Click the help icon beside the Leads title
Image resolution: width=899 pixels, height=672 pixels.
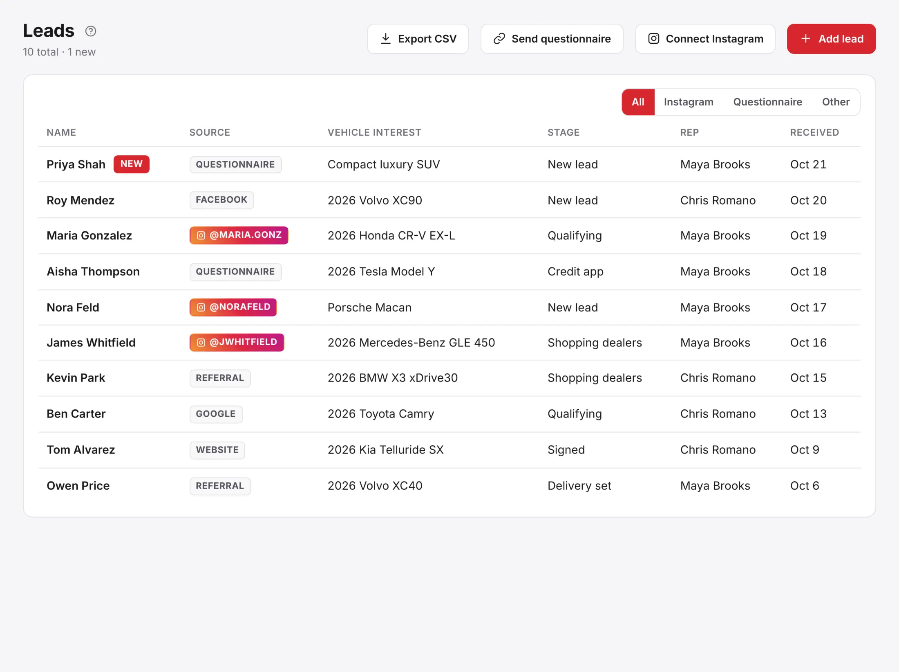(x=91, y=31)
